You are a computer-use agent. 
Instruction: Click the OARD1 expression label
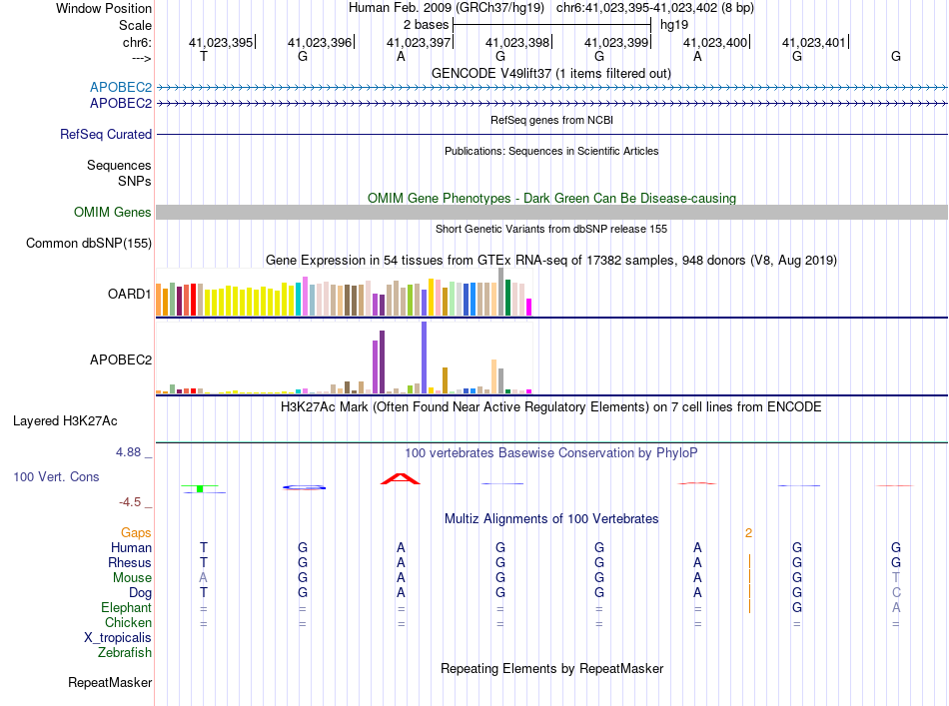pos(130,294)
